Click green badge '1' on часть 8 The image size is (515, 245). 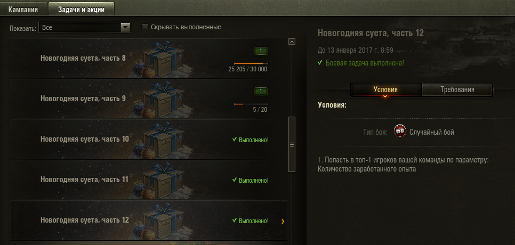coord(261,51)
